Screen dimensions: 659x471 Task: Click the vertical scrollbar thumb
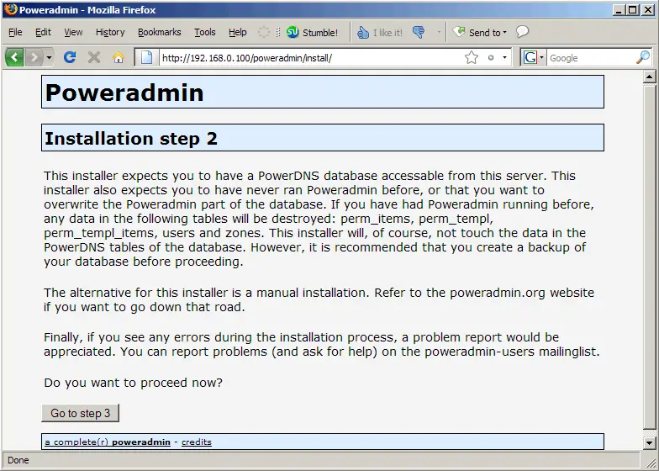(x=649, y=257)
